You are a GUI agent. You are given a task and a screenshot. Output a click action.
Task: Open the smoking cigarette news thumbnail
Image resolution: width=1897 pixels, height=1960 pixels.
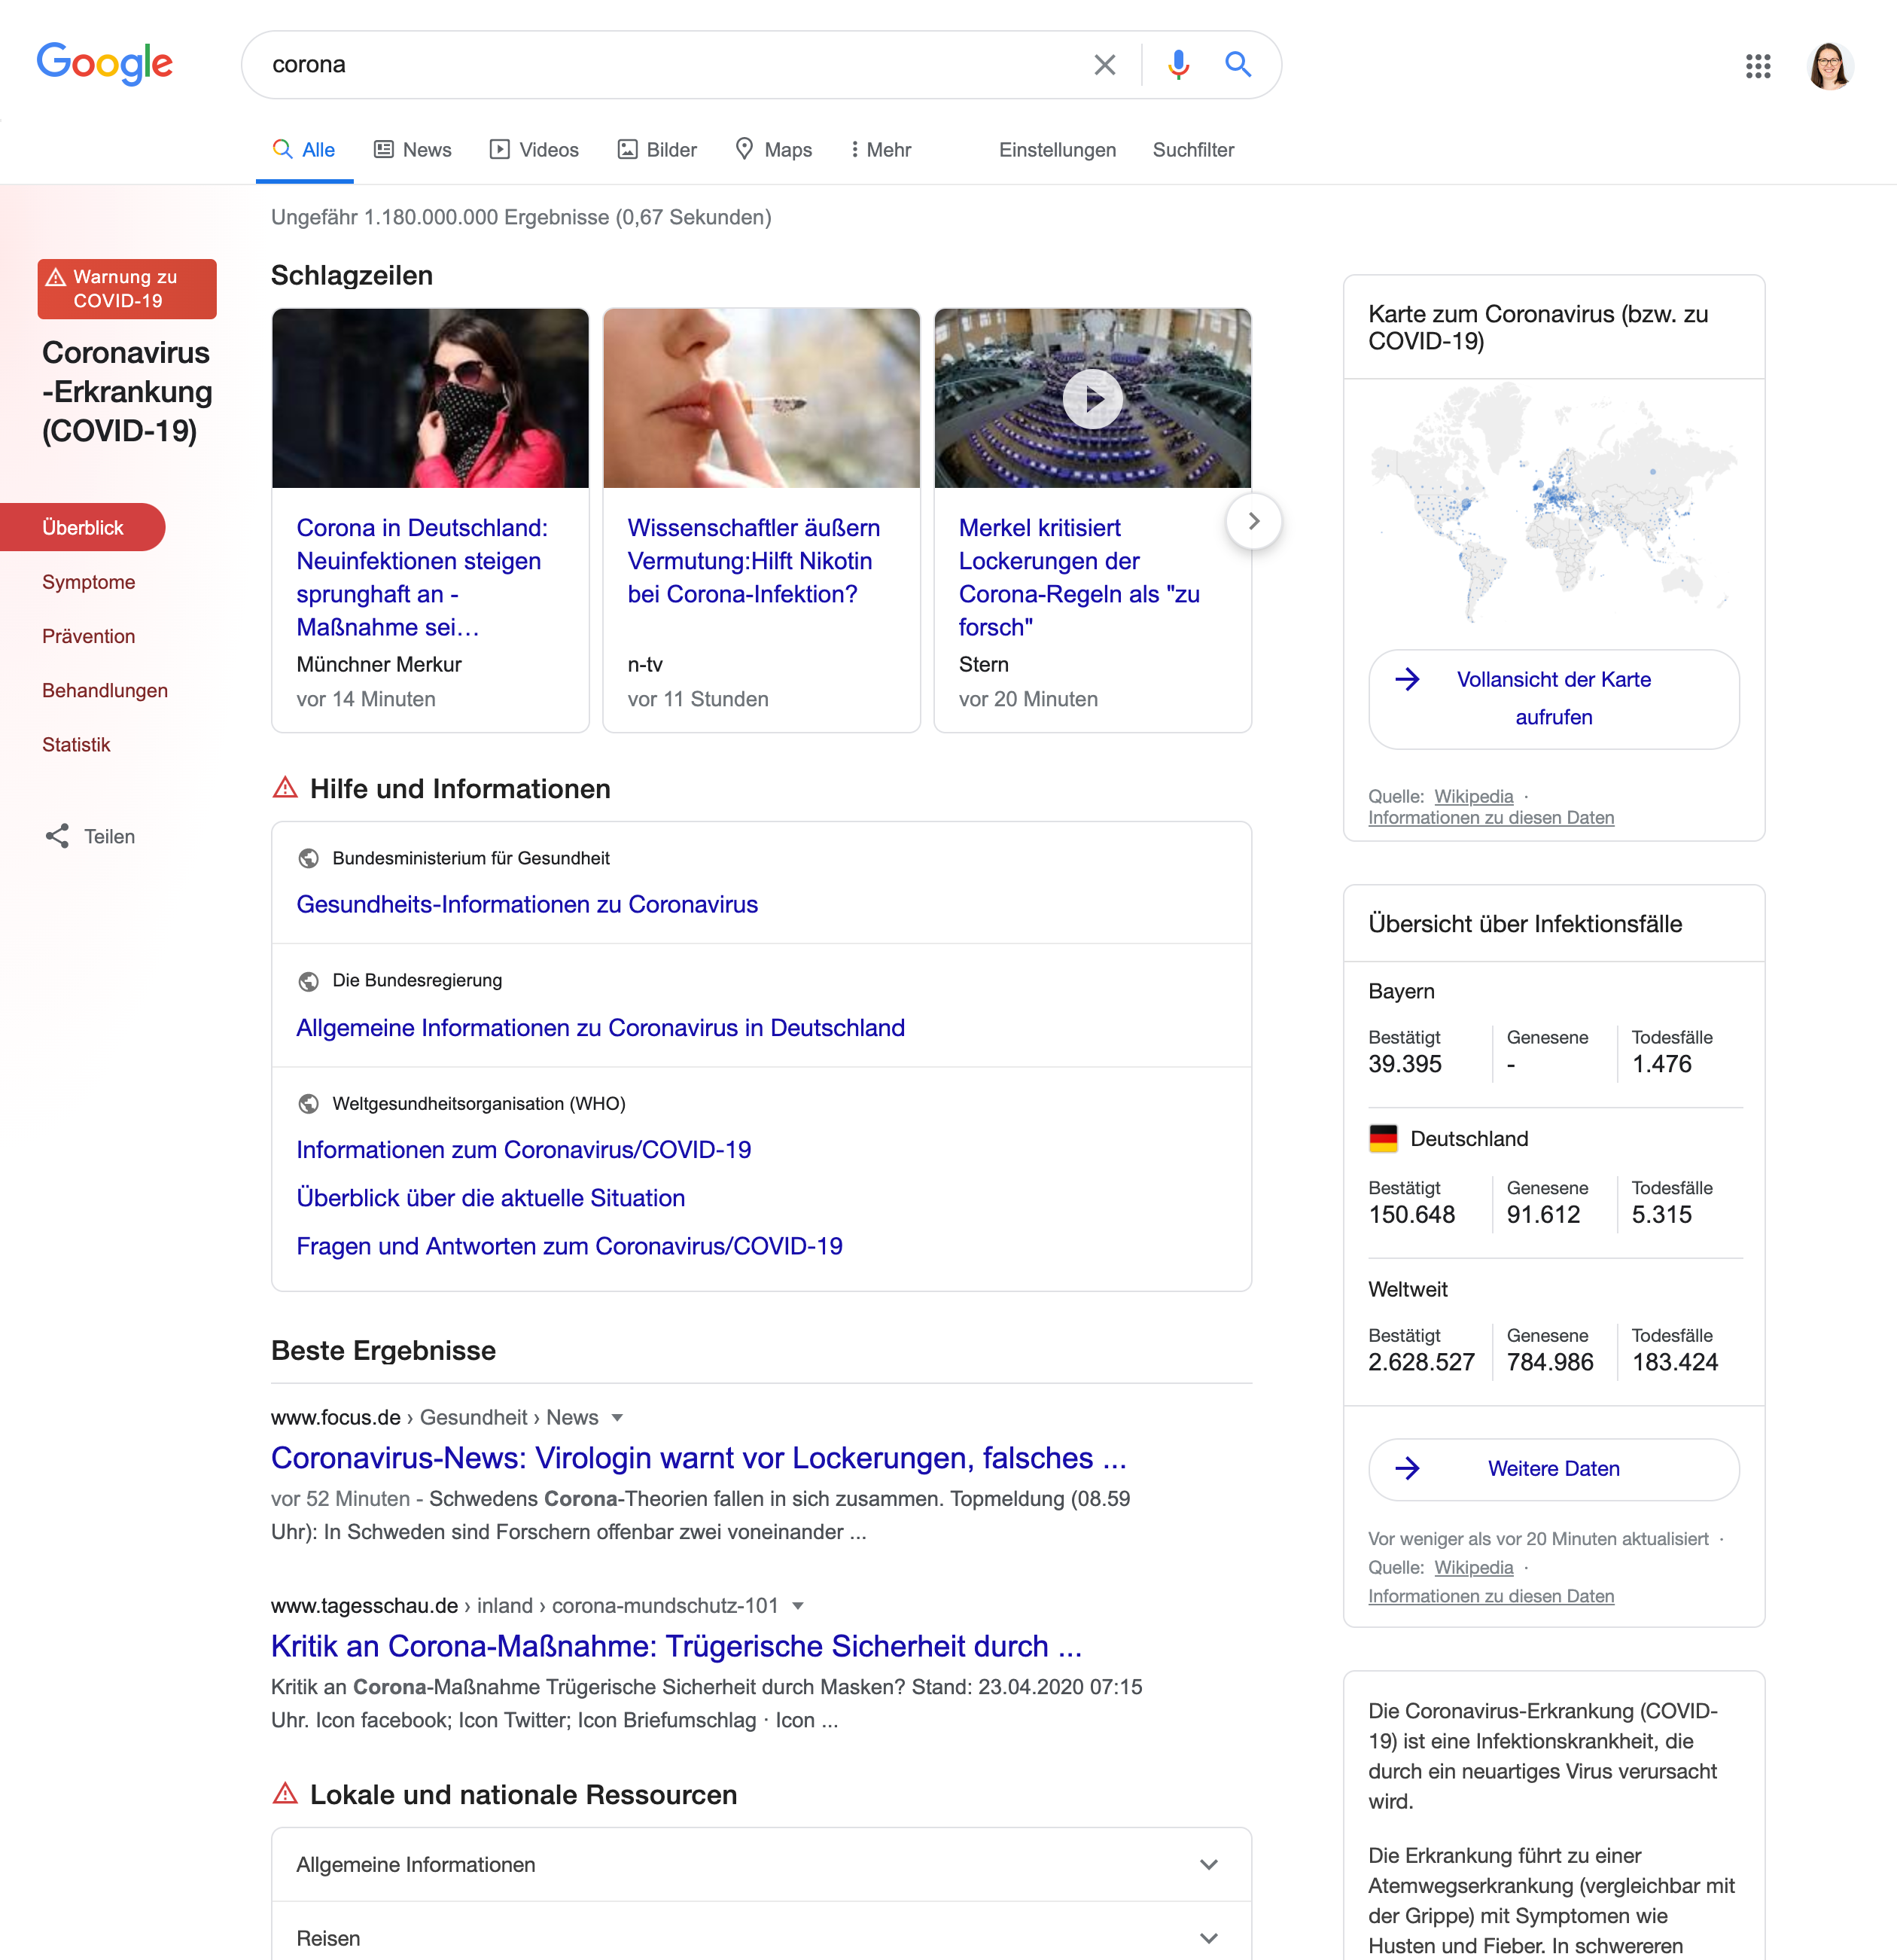coord(760,398)
